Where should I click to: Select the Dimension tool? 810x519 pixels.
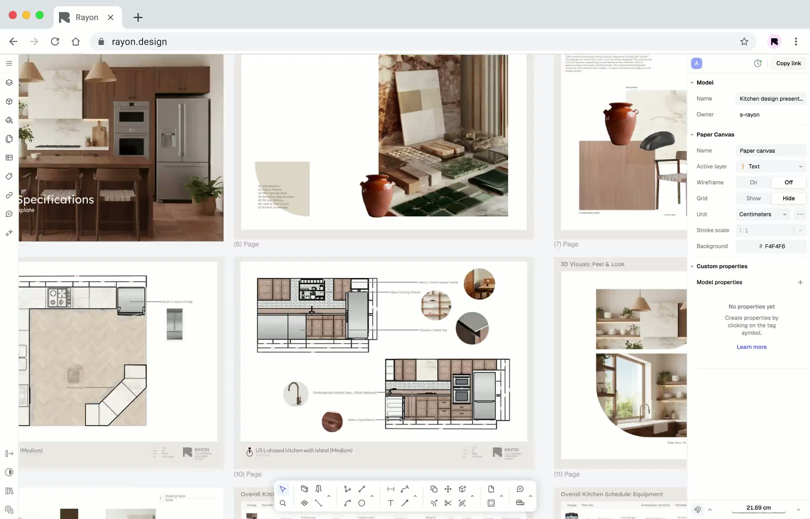point(390,489)
